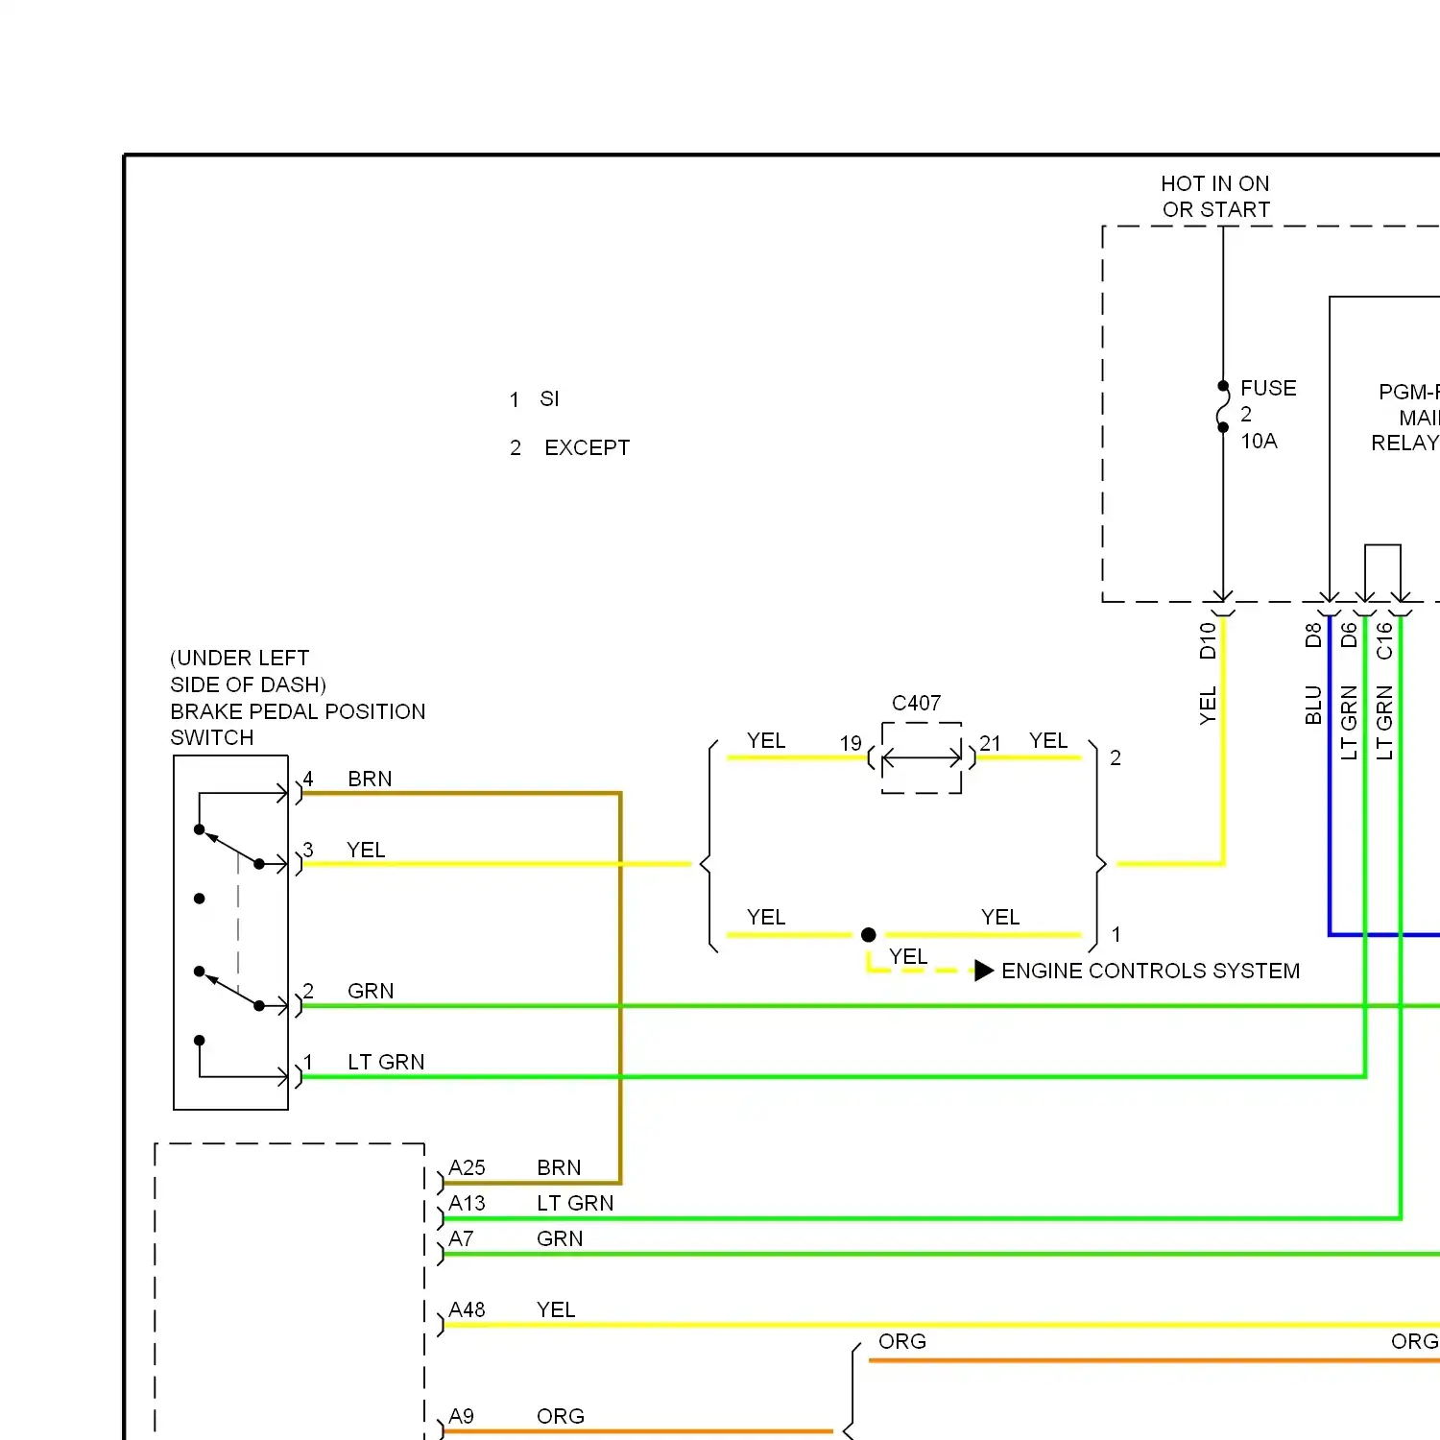Click 'LT GRN' label beside terminal A13

575,1203
